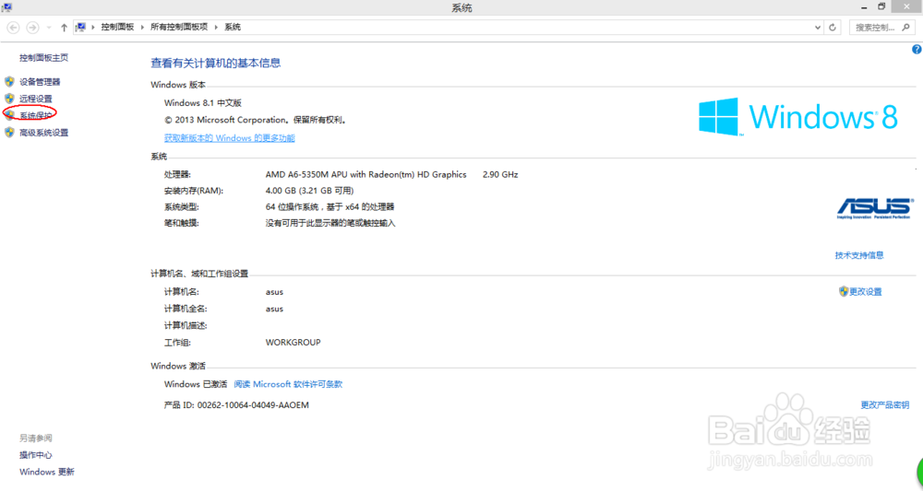Expand chevron after 控制面板 breadcrumb
Viewport: 923px width, 491px height.
point(142,27)
